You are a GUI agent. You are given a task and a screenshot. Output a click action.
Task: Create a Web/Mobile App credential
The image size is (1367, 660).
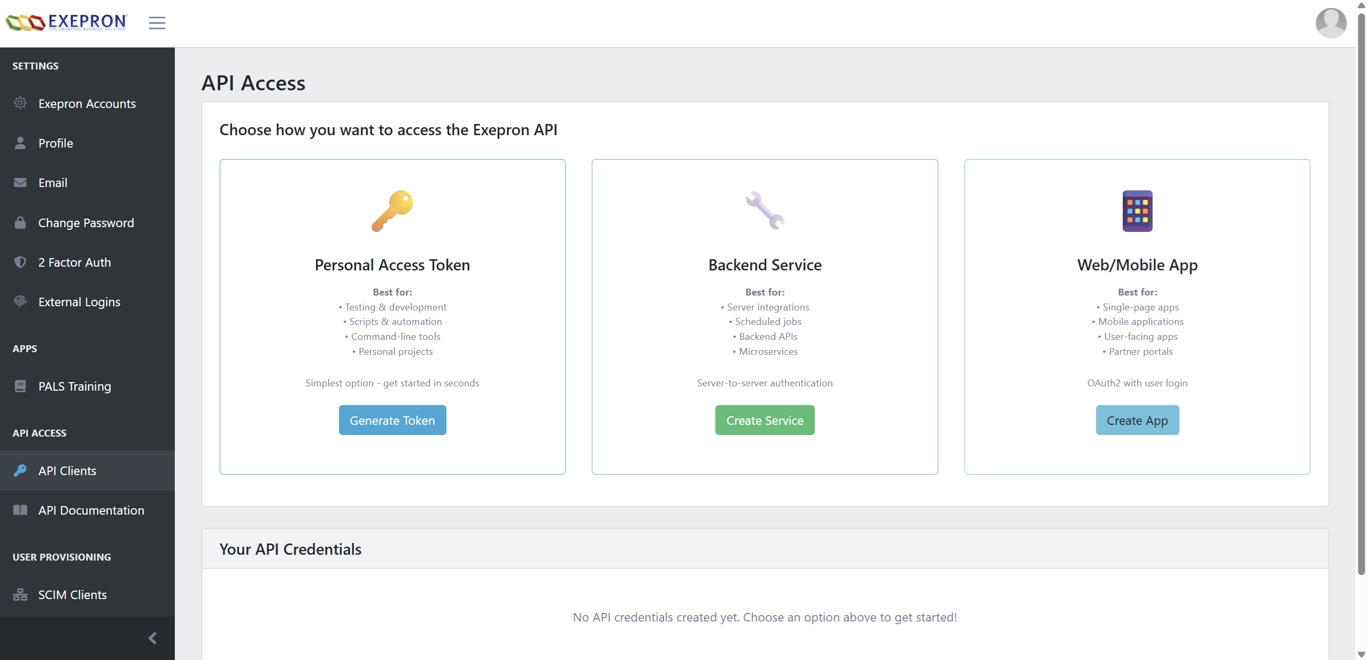[1137, 420]
